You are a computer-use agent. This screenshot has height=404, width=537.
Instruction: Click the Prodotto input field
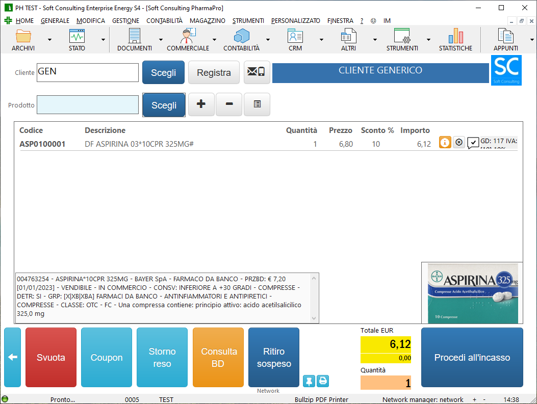coord(88,104)
